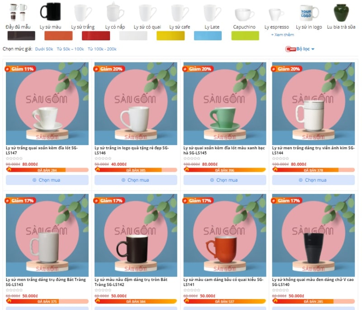
Task: Open the orange mug SG-LS141 product image
Action: pyautogui.click(x=224, y=235)
